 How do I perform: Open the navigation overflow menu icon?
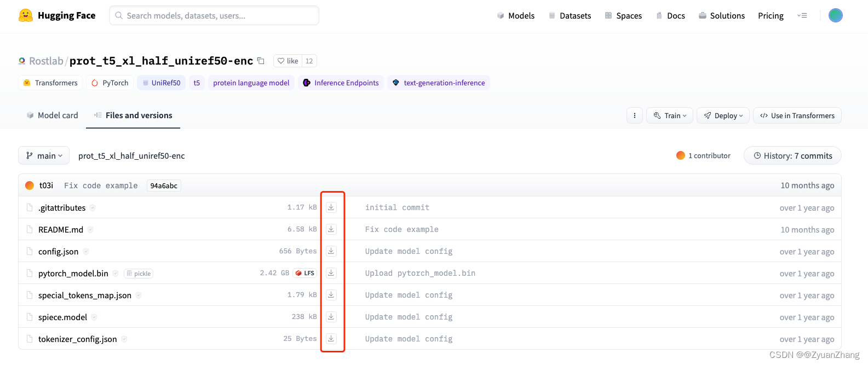tap(802, 15)
